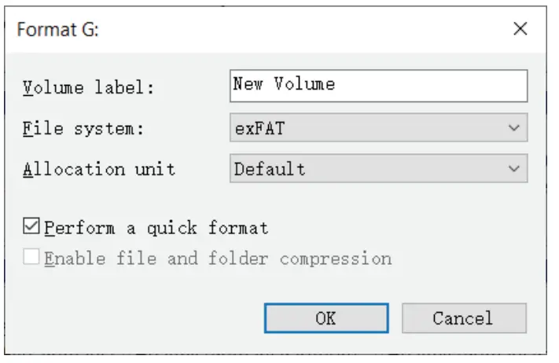Click the checkmark in the quick format box
This screenshot has width=559, height=363.
(32, 228)
